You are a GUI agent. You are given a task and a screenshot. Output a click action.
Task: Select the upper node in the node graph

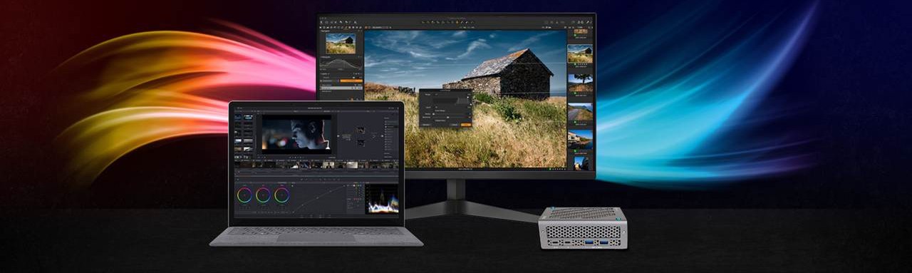(x=361, y=130)
